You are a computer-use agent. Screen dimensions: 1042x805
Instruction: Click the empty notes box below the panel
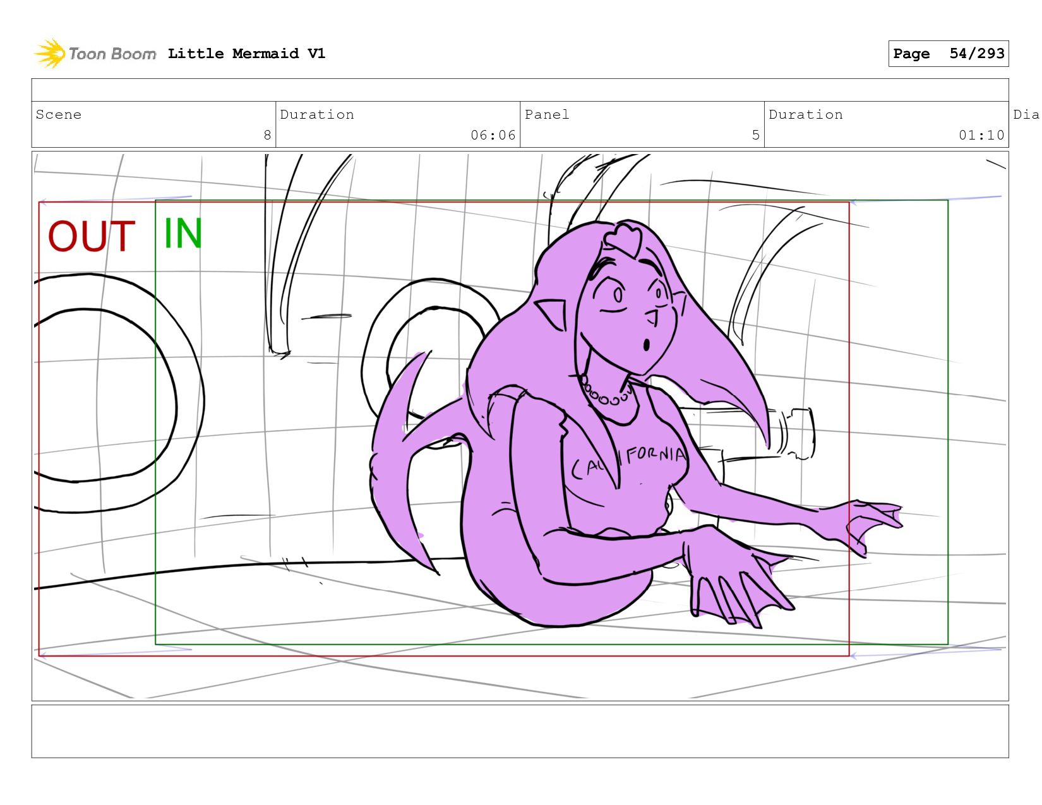coord(520,731)
